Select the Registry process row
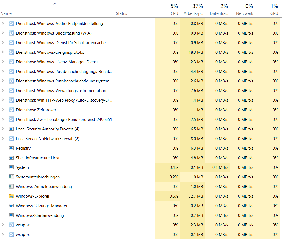The width and height of the screenshot is (282, 239). pos(140,148)
